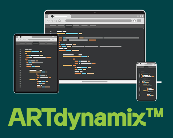Open the hamburger menu in the laptop browser
Image resolution: width=173 pixels, height=138 pixels.
(x=139, y=21)
